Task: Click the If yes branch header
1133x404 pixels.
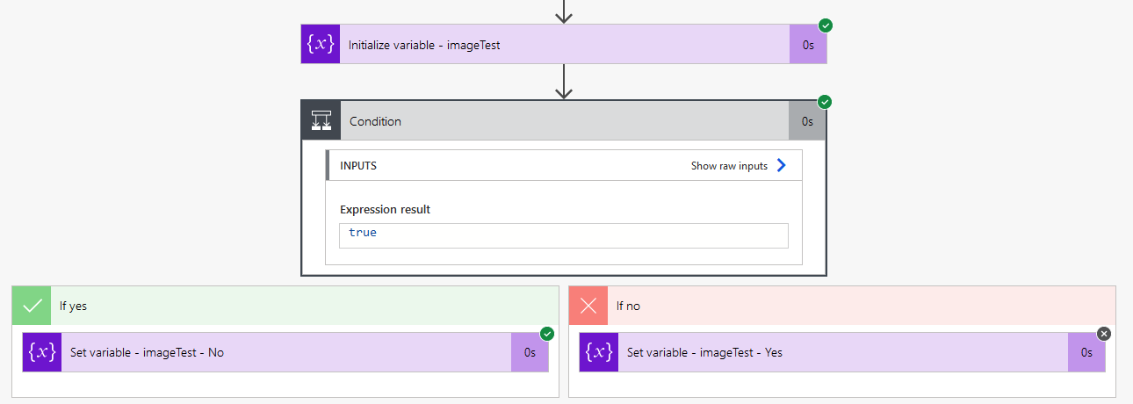Action: 299,306
